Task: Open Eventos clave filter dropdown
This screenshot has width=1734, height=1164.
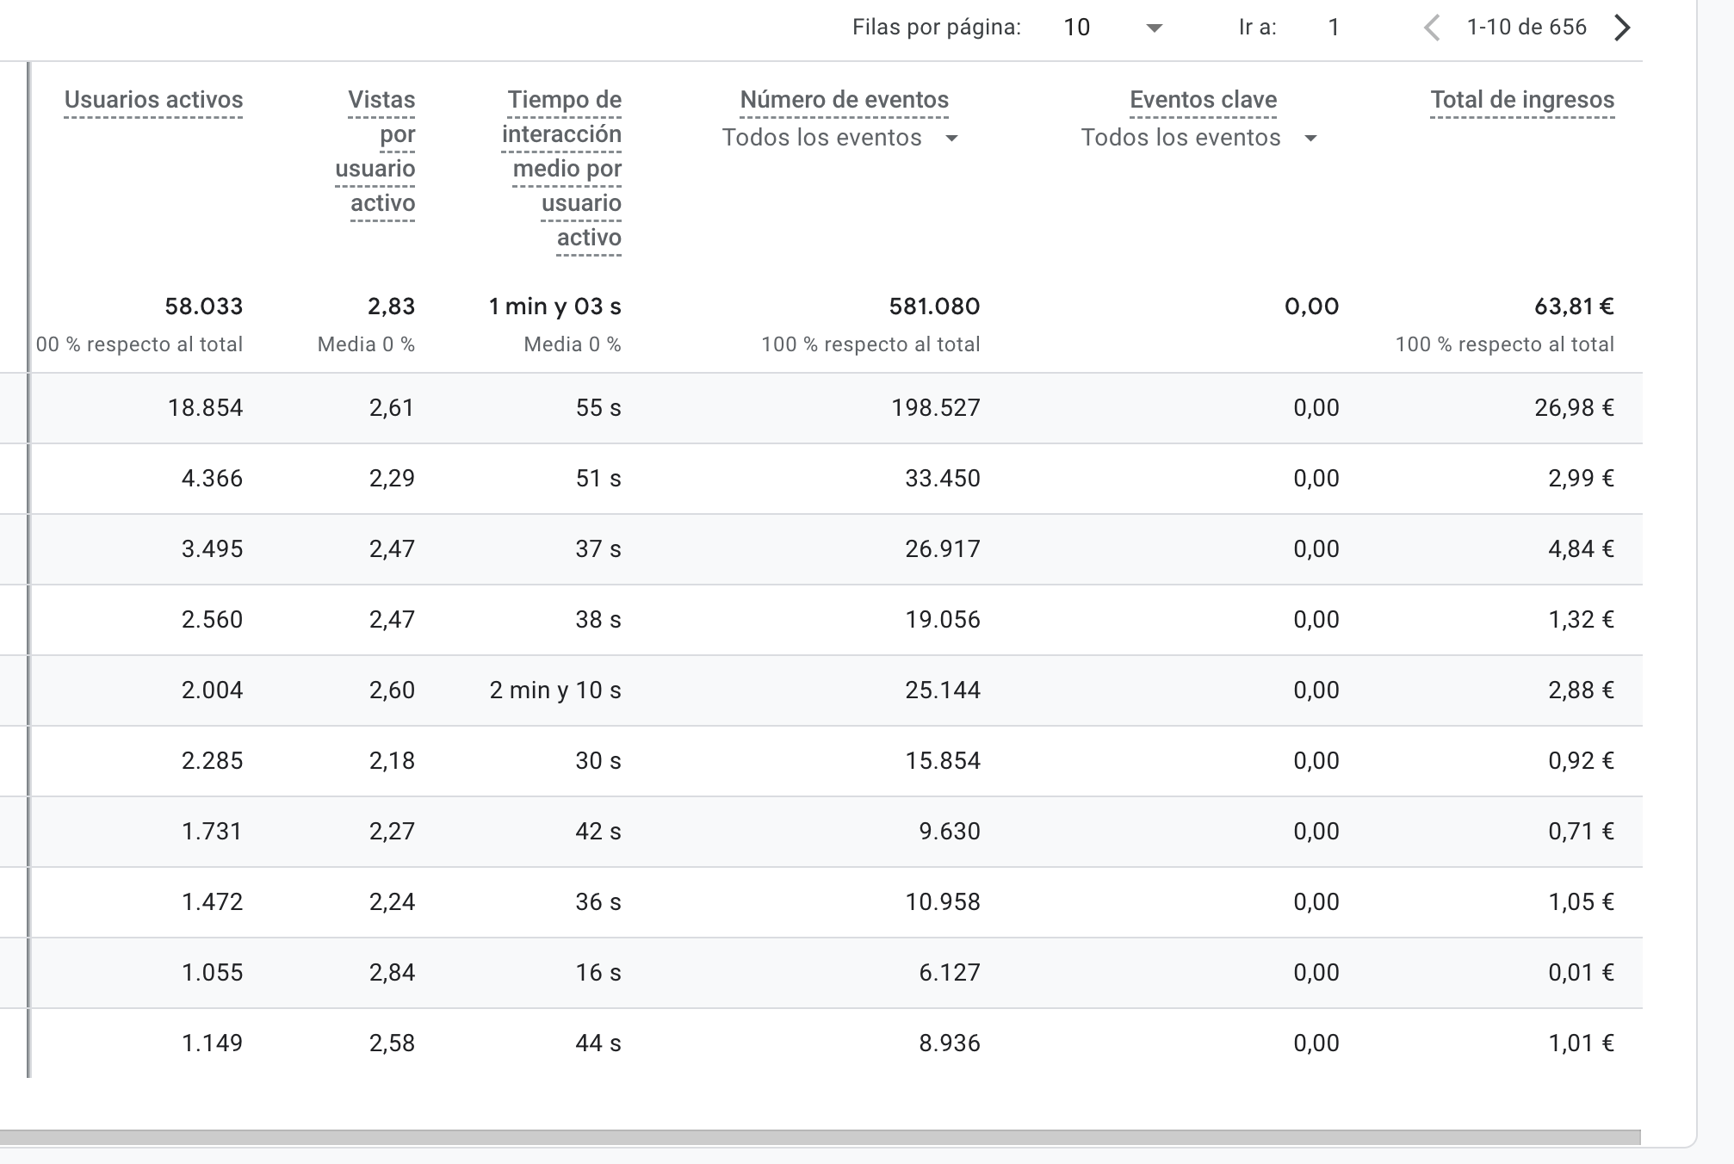Action: click(x=1199, y=138)
